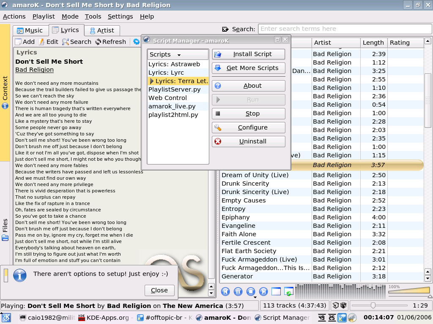Select running Lyrics: Terra Let. script
Screen dimensions: 433x324
click(178, 81)
